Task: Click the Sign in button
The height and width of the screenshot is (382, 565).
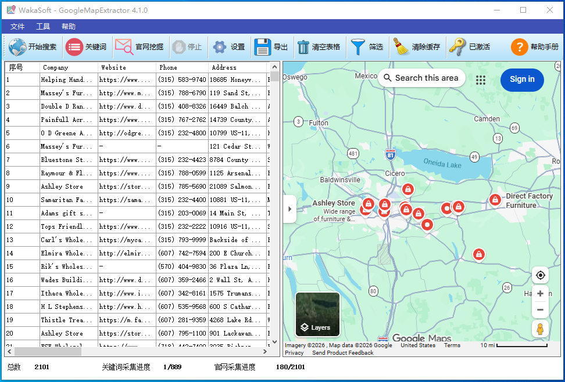Action: 521,80
